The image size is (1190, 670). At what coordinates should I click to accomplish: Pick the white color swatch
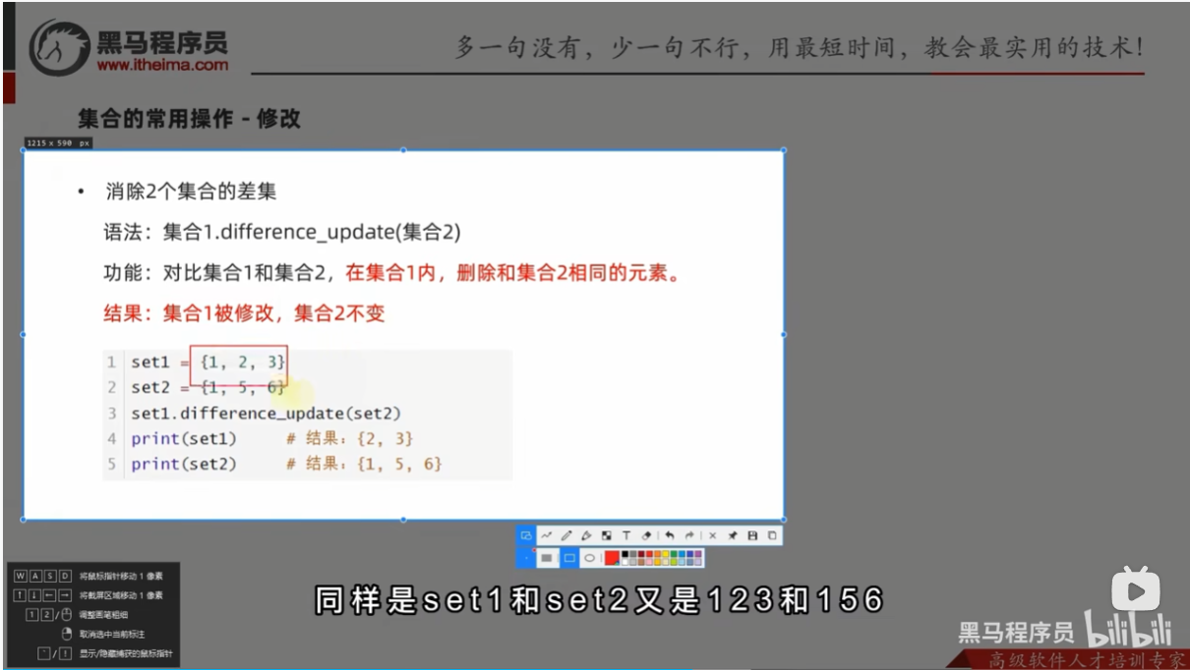click(x=625, y=562)
